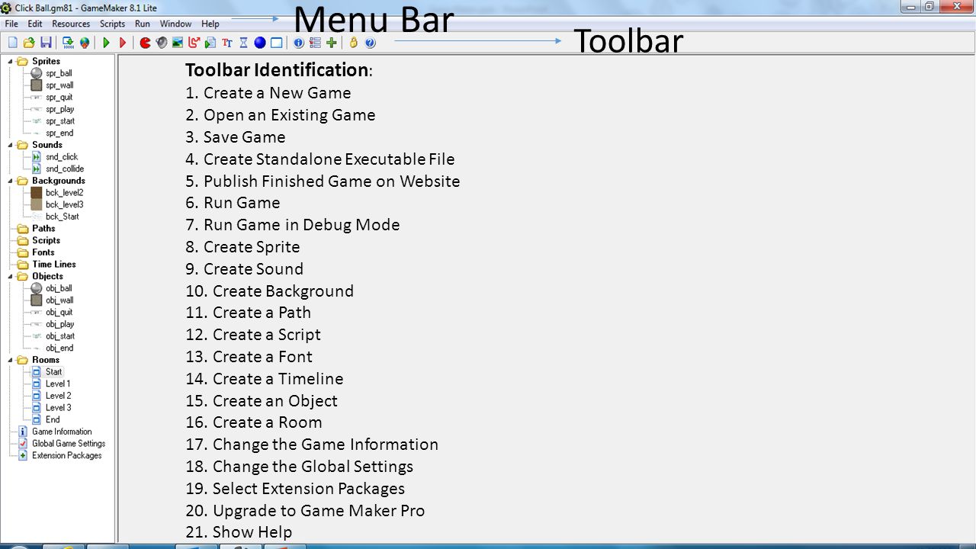Click the Create Standalone Executable icon
This screenshot has height=549, width=976.
point(68,43)
